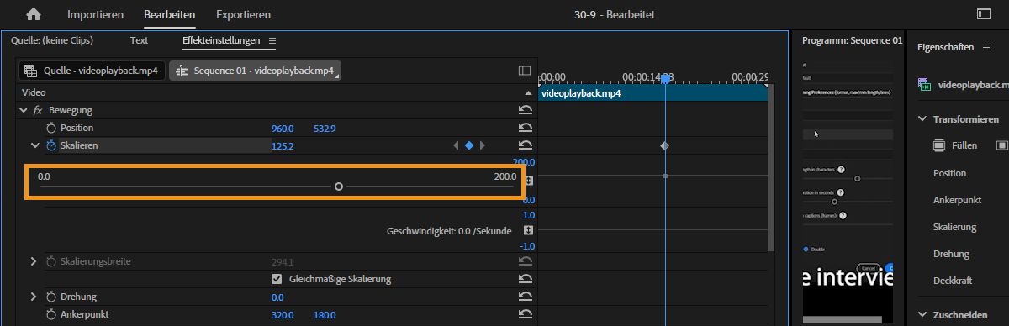Image resolution: width=1009 pixels, height=326 pixels.
Task: Reset the Ankerpunkt parameter
Action: pos(526,314)
